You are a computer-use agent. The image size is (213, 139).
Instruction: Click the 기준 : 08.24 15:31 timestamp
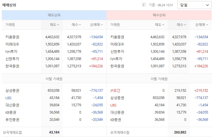[x=161, y=5]
